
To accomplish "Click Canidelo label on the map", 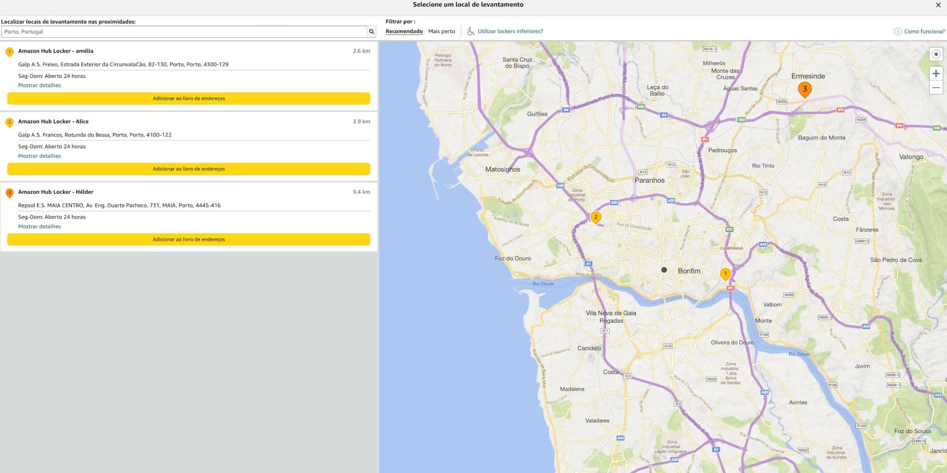I will tap(589, 348).
